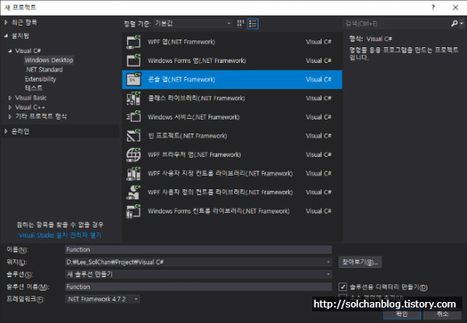467x323 pixels.
Task: Expand the 온라인 section
Action: tap(5, 131)
